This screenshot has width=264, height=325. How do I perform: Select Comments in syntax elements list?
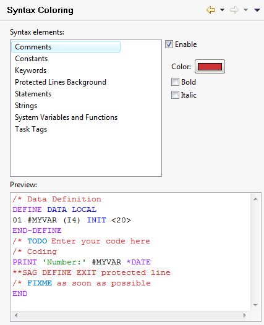[x=66, y=47]
